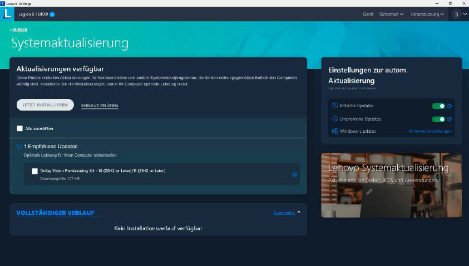The height and width of the screenshot is (266, 469).
Task: Turn off the Empfohlene Updates toggle
Action: pyautogui.click(x=438, y=119)
